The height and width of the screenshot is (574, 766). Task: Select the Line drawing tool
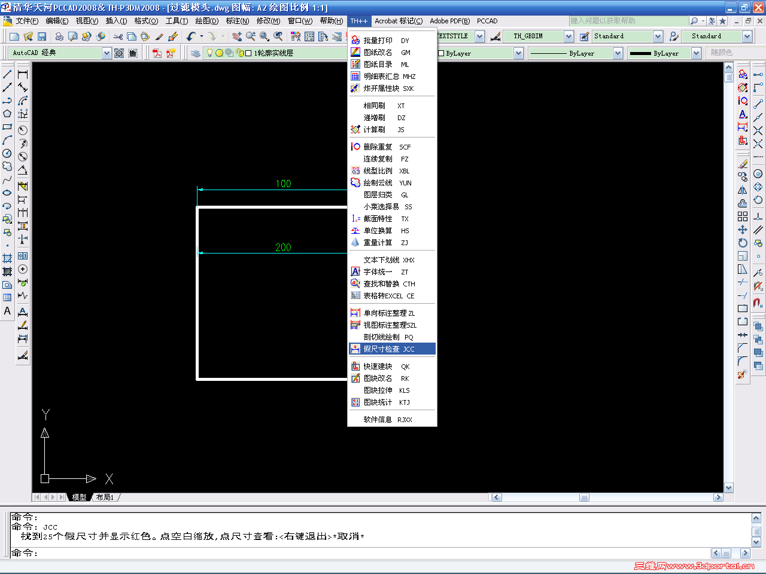(7, 74)
